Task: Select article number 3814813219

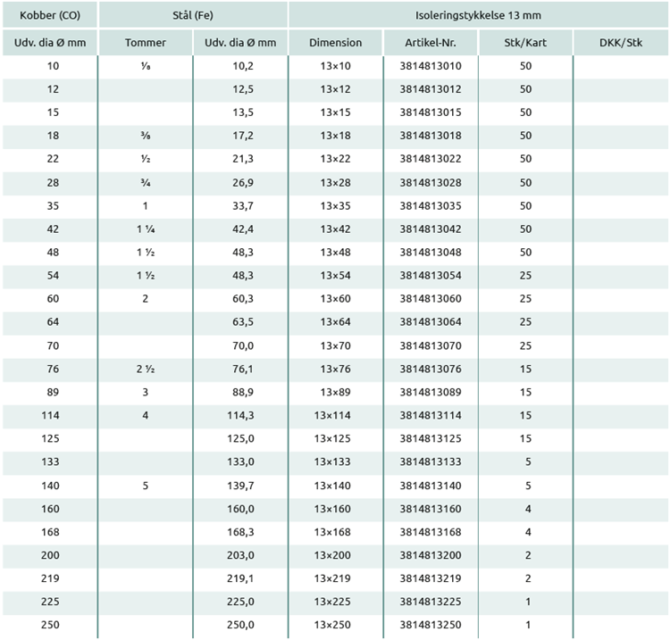Action: 431,578
